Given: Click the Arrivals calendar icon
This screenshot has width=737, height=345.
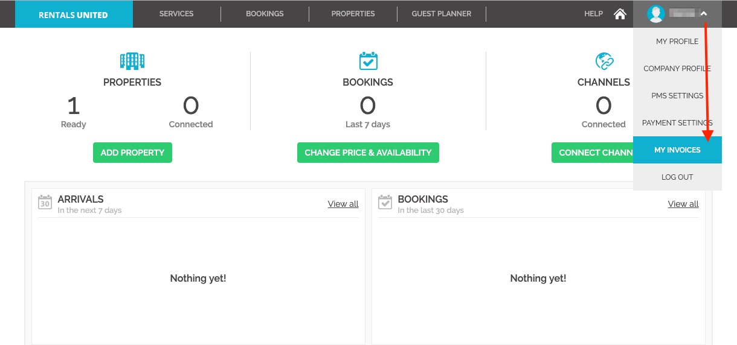Looking at the screenshot, I should click(45, 202).
